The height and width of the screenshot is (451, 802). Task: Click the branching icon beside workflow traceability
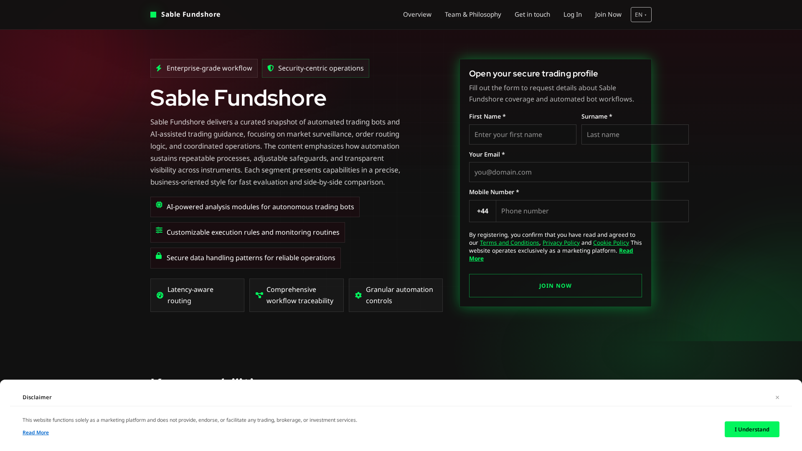(259, 295)
